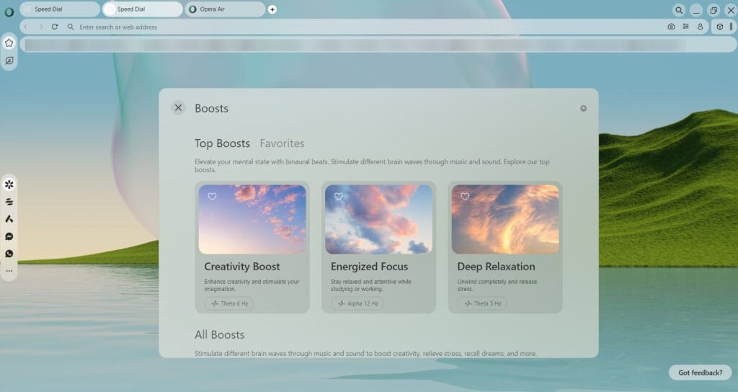
Task: Open Easy Setup sliders icon
Action: tap(685, 27)
